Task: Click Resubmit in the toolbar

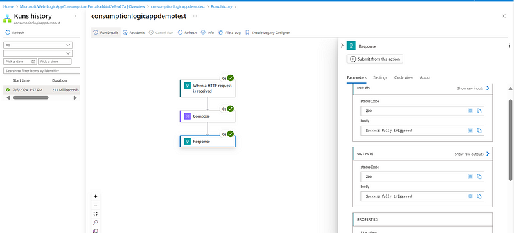Action: pos(134,32)
